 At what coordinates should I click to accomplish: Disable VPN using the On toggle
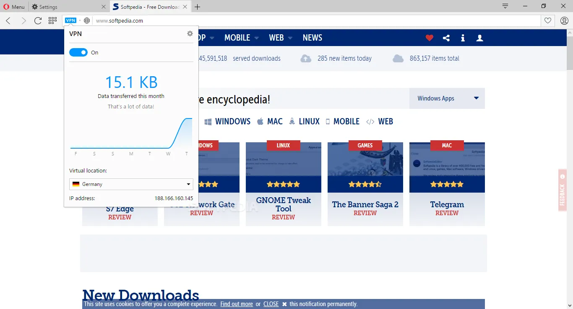pos(78,52)
